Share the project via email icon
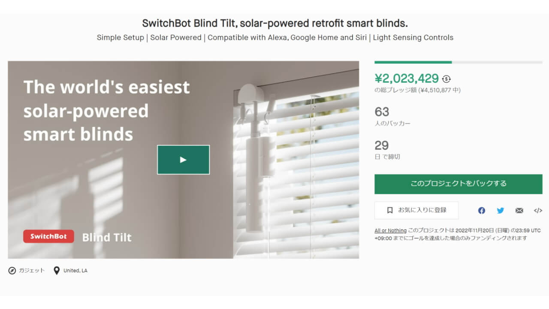Screen dimensions: 549x309 (519, 210)
